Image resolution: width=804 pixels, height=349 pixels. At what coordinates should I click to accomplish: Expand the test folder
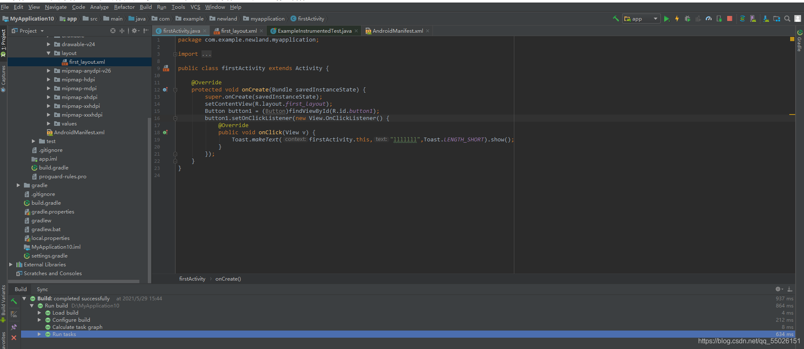point(34,141)
